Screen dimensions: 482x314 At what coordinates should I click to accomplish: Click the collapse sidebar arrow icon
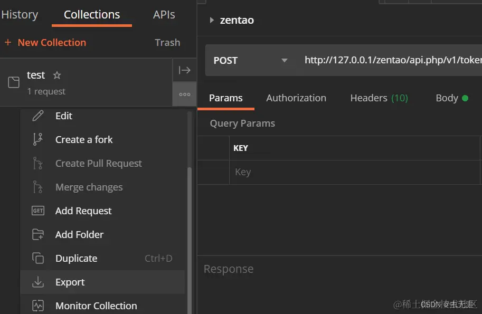(184, 70)
